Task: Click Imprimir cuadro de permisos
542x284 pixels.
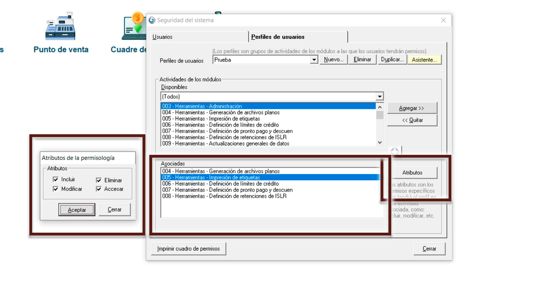Action: click(x=188, y=249)
